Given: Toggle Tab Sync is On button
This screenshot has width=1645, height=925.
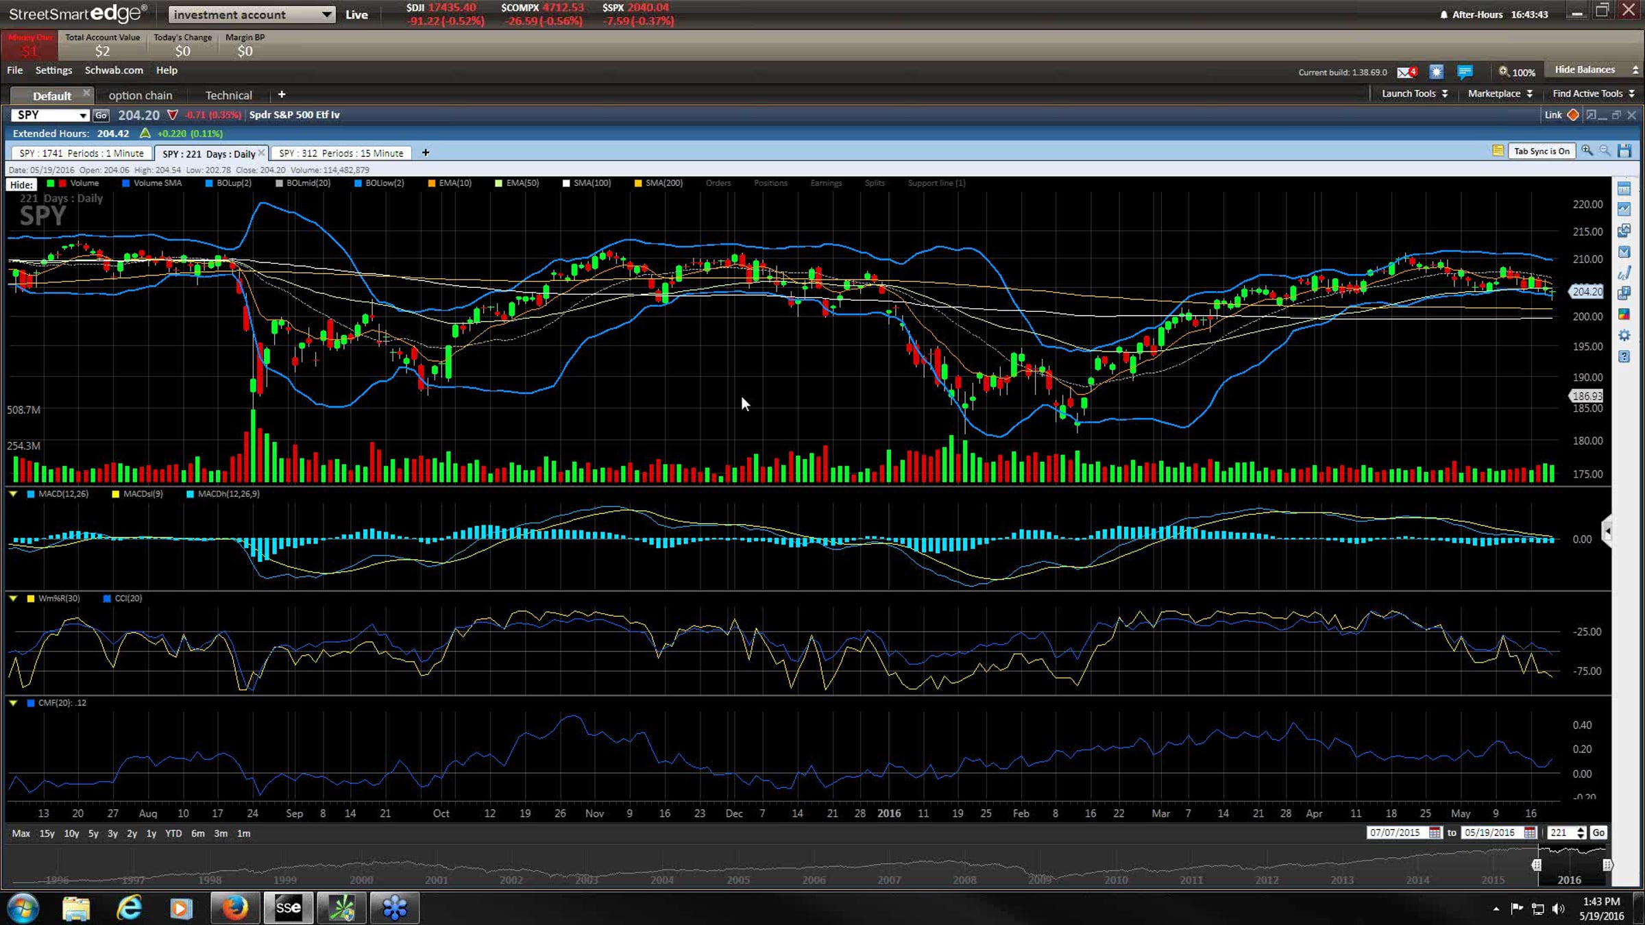Looking at the screenshot, I should pos(1542,151).
